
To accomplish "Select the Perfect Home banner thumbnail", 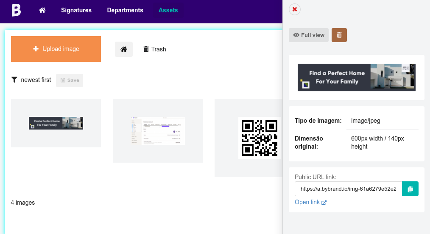I will pyautogui.click(x=56, y=123).
